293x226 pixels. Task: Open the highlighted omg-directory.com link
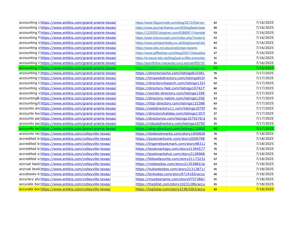click(x=170, y=128)
